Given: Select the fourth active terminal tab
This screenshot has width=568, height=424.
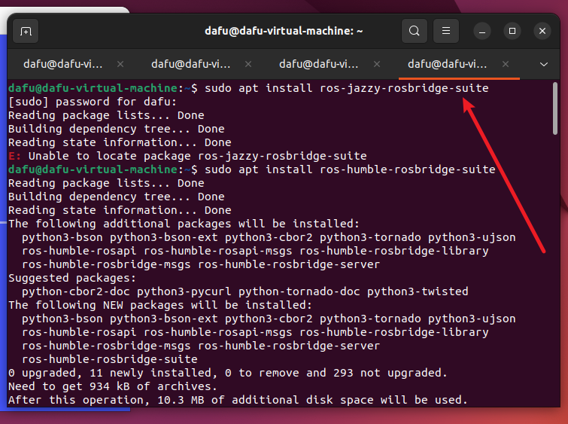Looking at the screenshot, I should [x=447, y=64].
